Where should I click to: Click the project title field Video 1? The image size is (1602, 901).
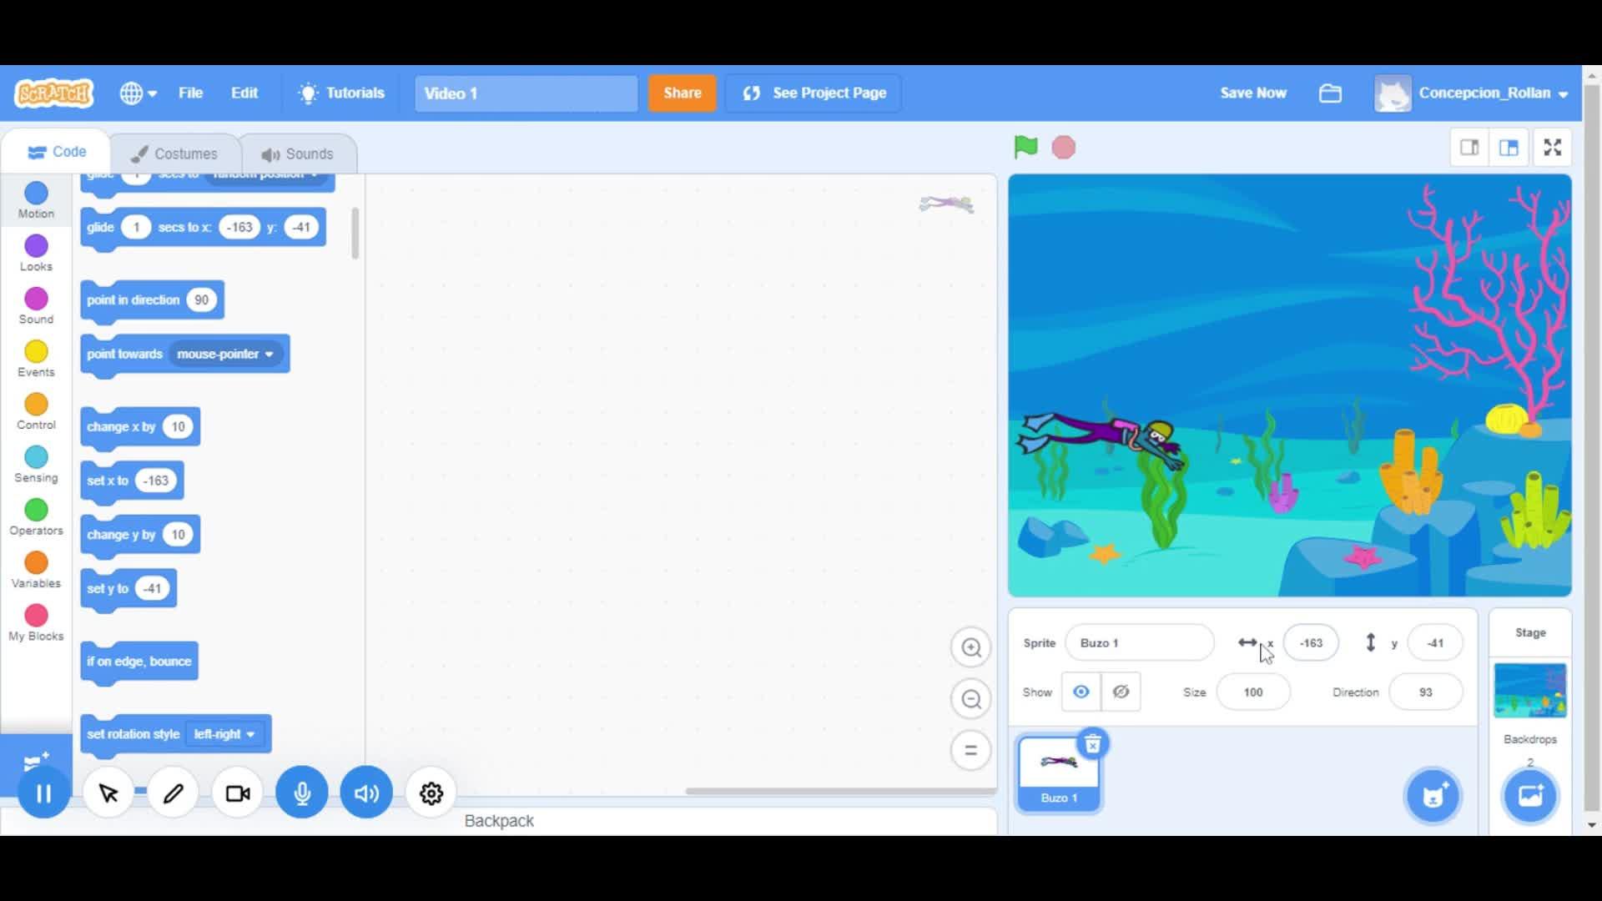tap(526, 93)
